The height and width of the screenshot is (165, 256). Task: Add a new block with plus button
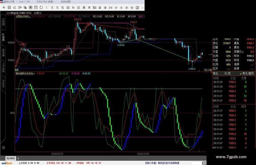pos(18,158)
